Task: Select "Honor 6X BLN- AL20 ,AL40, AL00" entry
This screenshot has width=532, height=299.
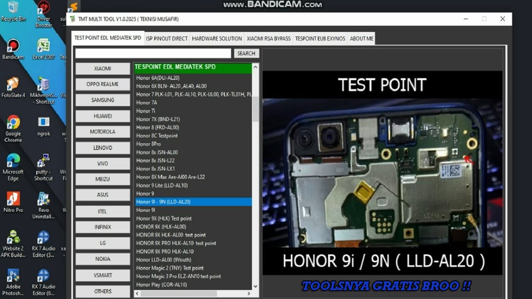Action: coord(171,86)
